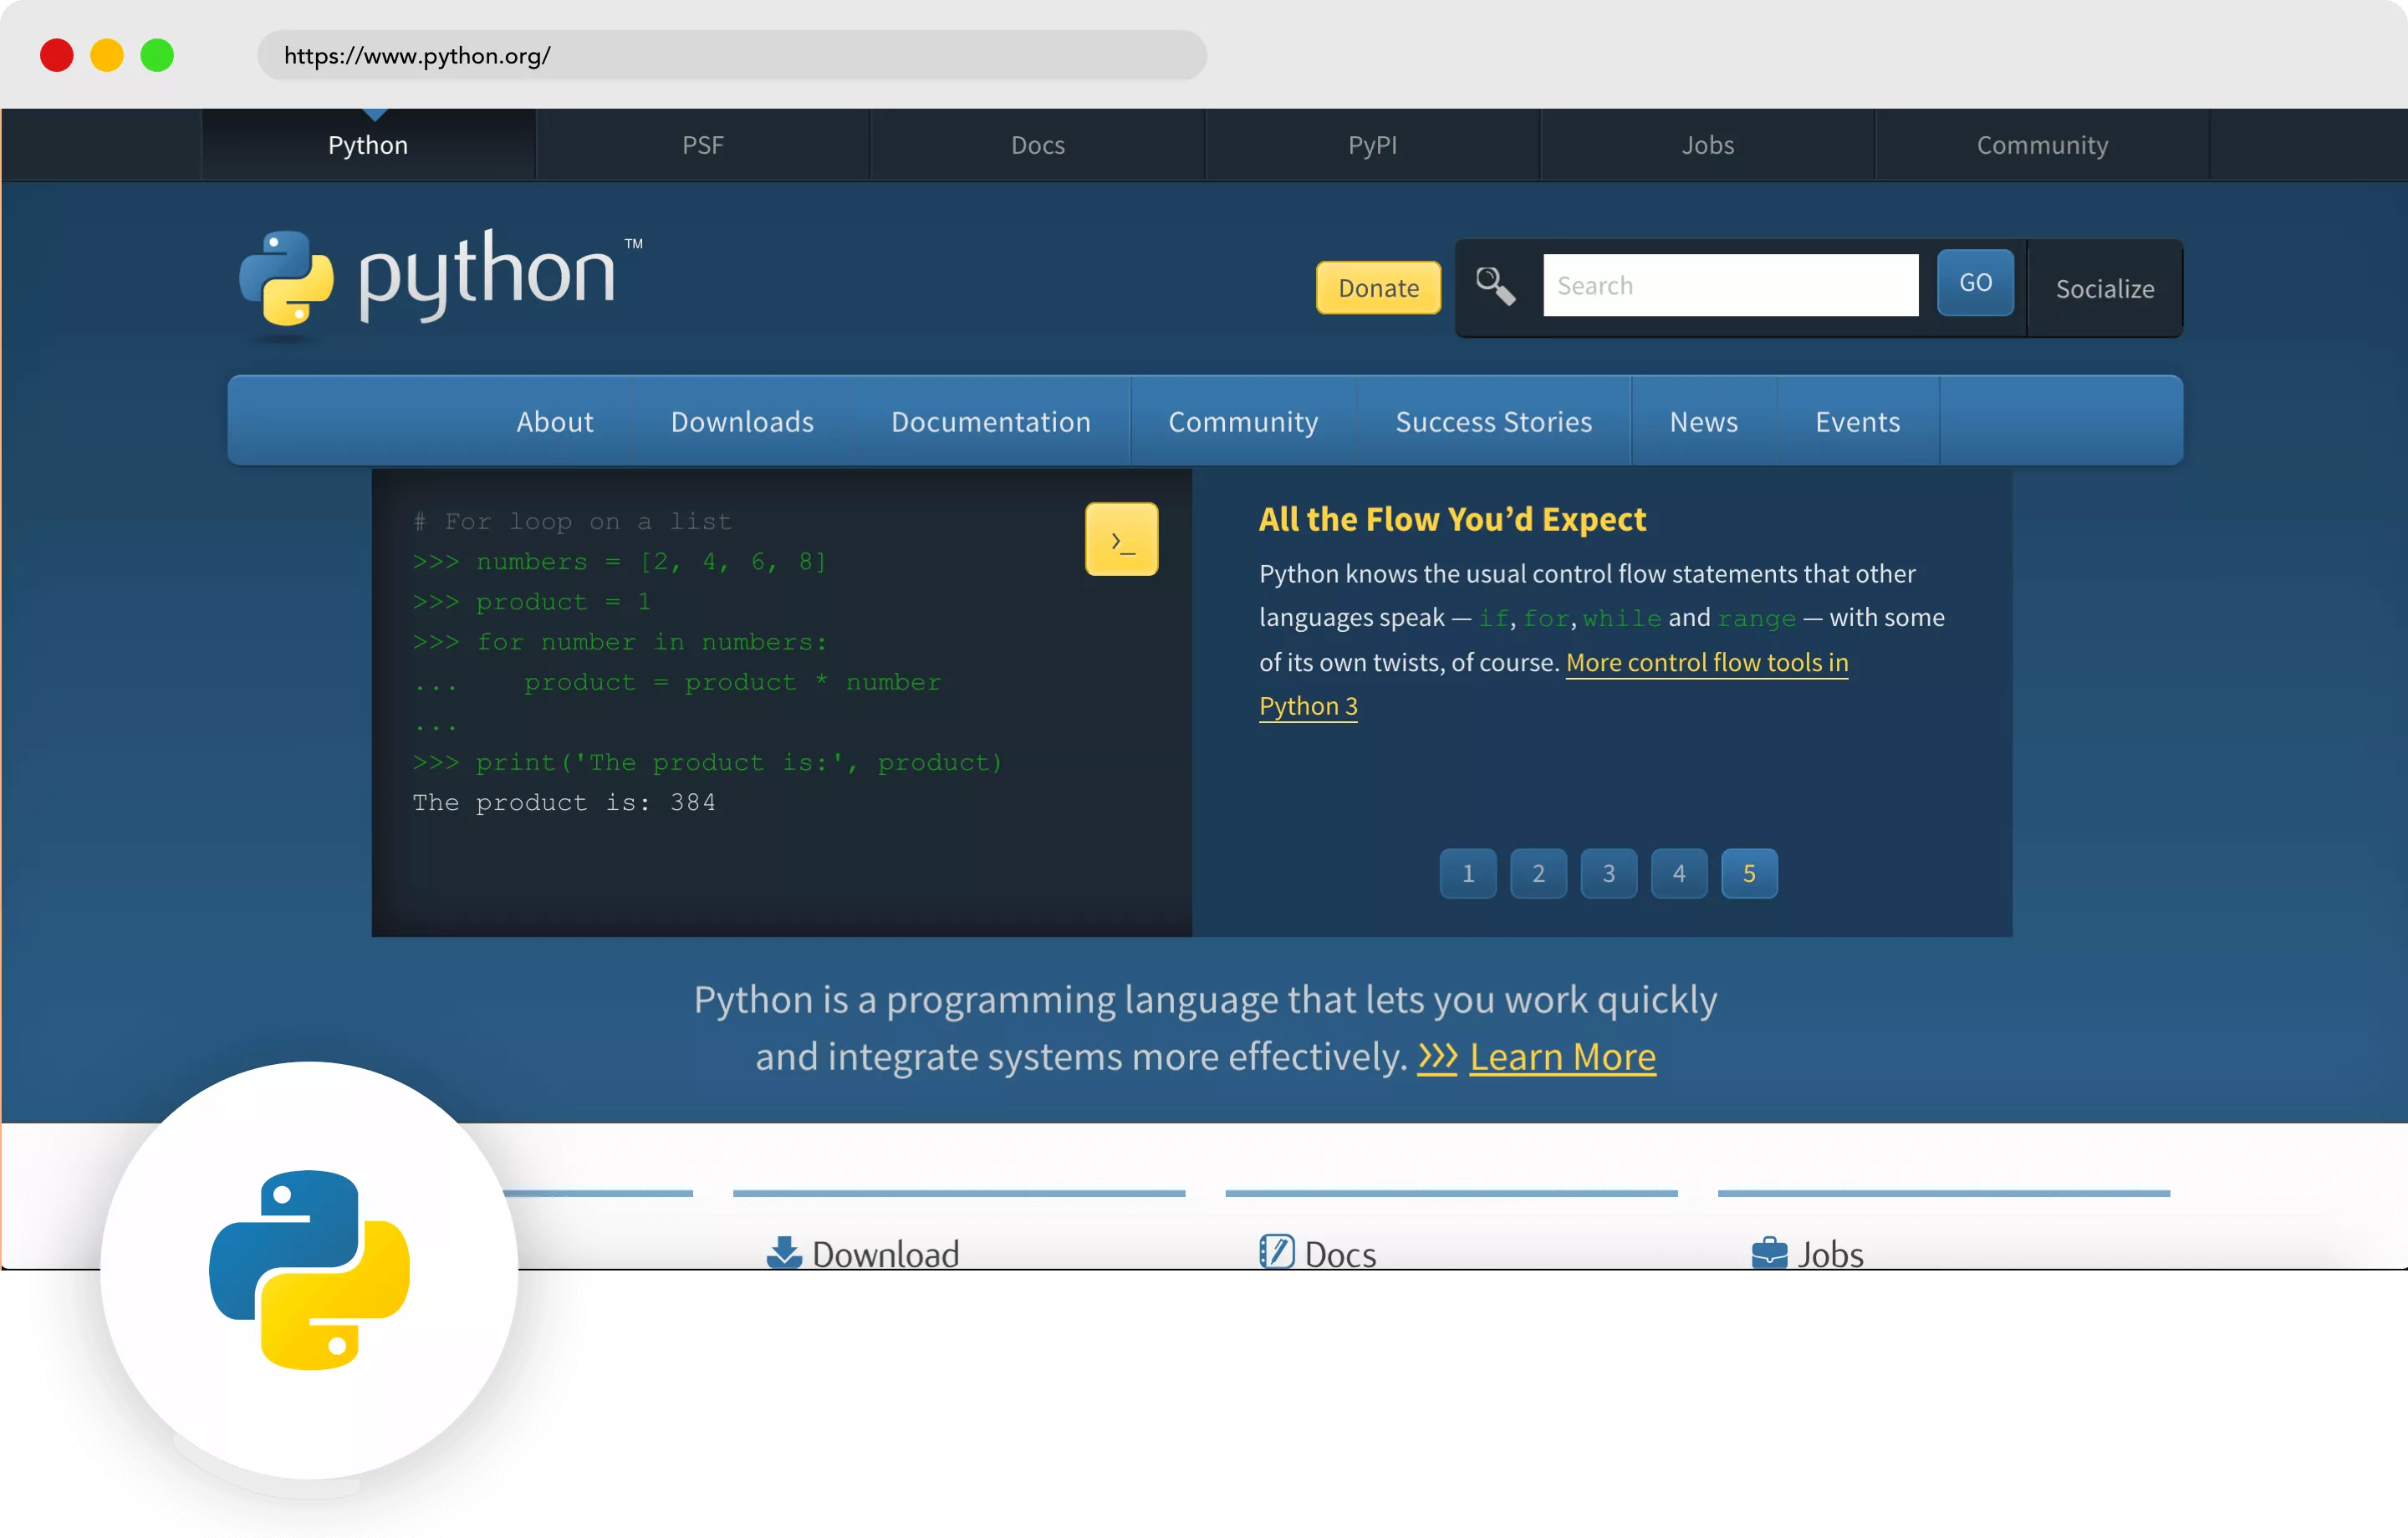The width and height of the screenshot is (2408, 1538).
Task: Open the News menu
Action: (x=1704, y=421)
